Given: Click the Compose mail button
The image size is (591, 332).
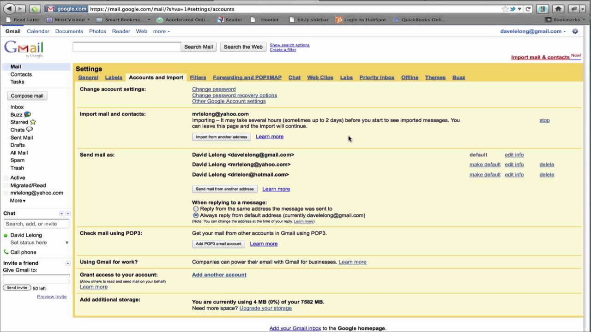Looking at the screenshot, I should coord(27,96).
